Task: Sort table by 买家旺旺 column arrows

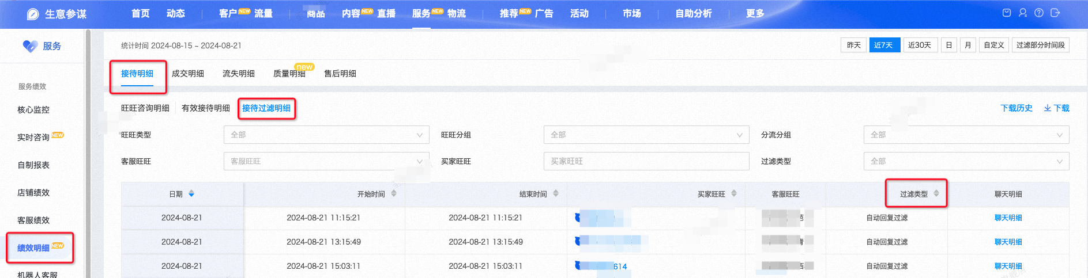Action: pyautogui.click(x=734, y=194)
